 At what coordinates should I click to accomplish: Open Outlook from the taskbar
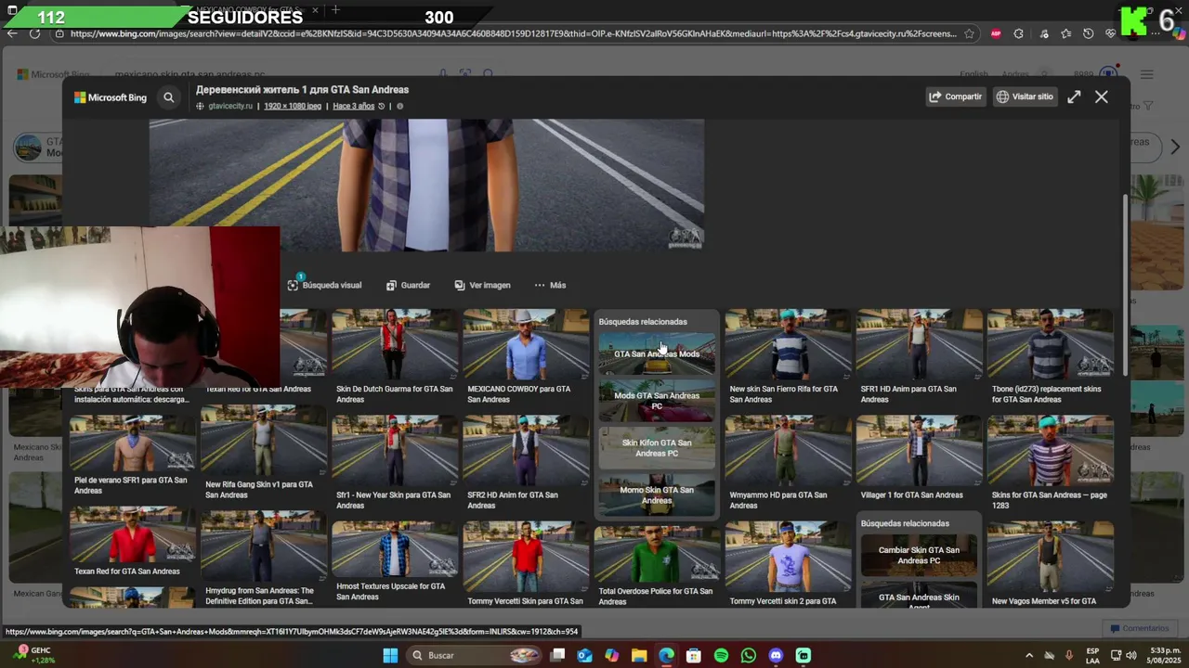584,656
